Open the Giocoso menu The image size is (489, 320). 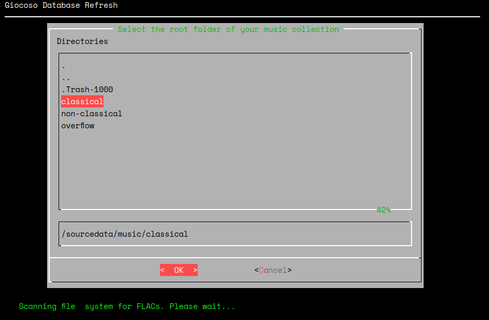[21, 5]
